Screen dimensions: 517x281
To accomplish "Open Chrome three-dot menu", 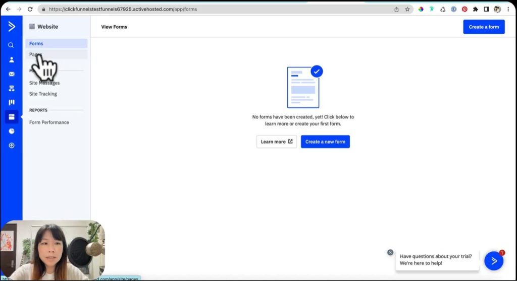I will (509, 9).
